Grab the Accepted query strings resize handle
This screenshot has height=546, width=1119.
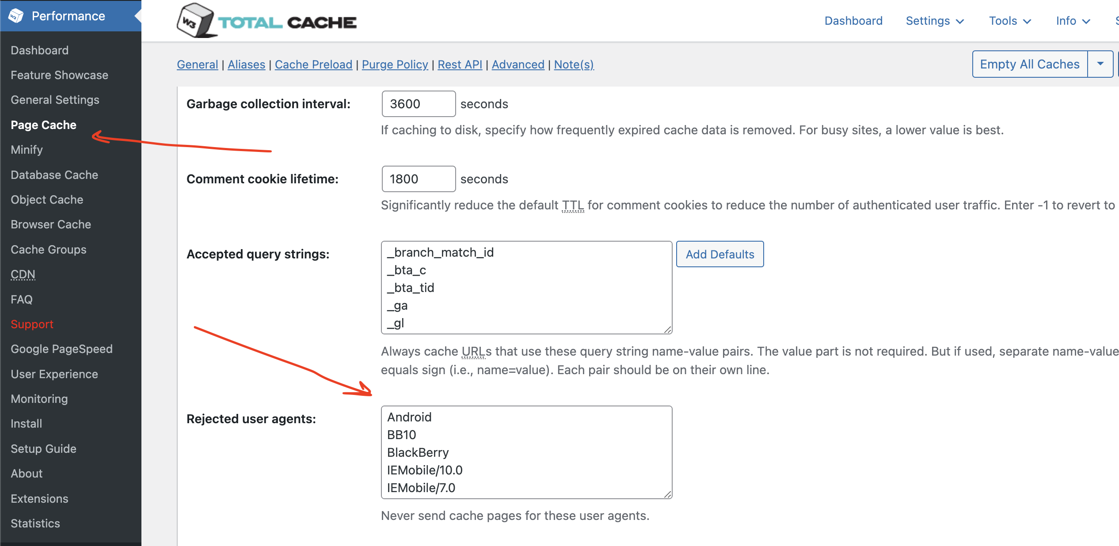tap(667, 330)
